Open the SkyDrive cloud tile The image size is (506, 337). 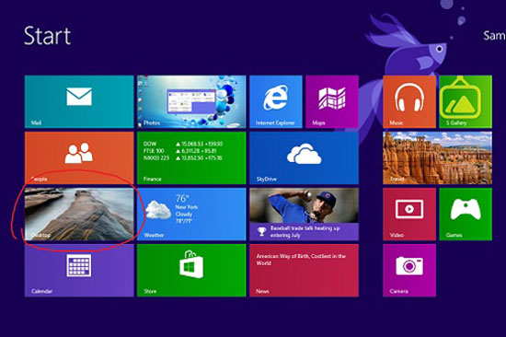[304, 158]
